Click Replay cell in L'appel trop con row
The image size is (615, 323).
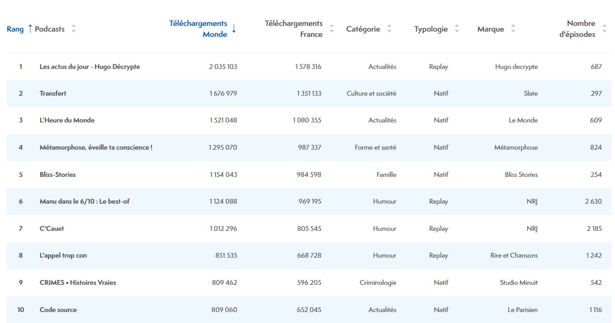439,255
